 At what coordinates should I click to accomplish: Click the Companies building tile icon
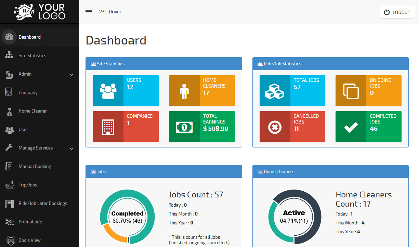coord(108,127)
